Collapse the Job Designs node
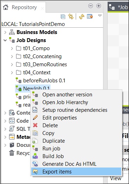 click(5, 40)
